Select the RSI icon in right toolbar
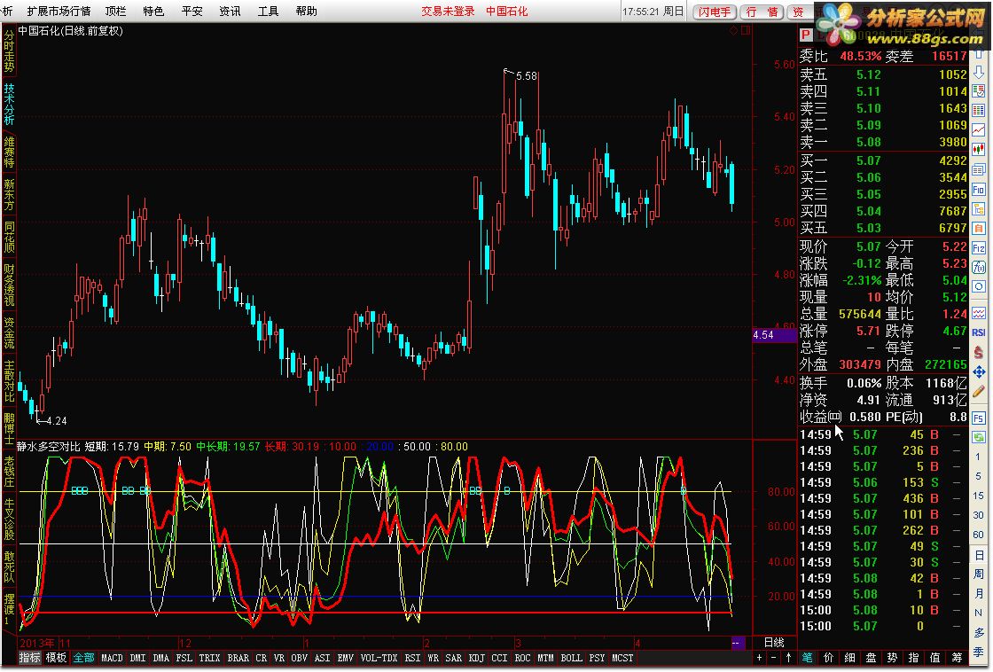Viewport: 993px width, 672px height. click(979, 332)
